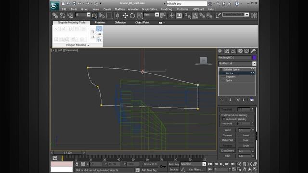This screenshot has height=173, width=308.
Task: Toggle the Percent Snap button
Action: click(x=202, y=15)
